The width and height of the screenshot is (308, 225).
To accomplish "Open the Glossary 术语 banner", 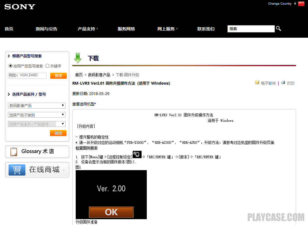I will click(37, 152).
